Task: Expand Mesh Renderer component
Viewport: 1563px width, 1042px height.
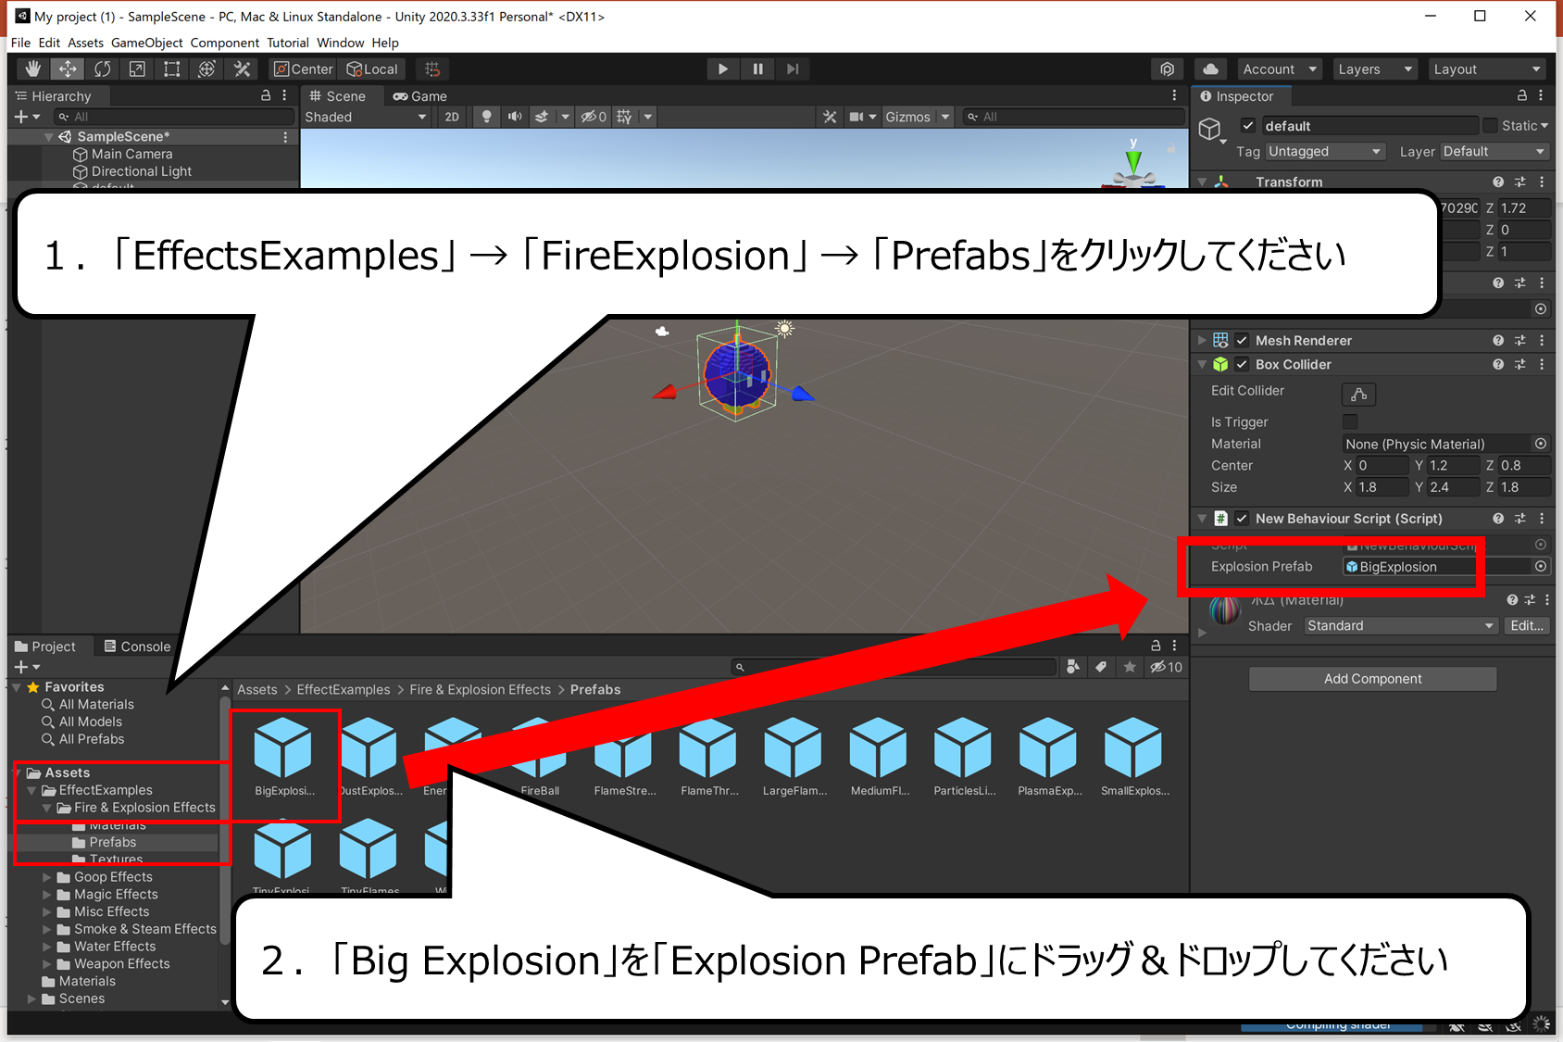Action: pyautogui.click(x=1202, y=340)
